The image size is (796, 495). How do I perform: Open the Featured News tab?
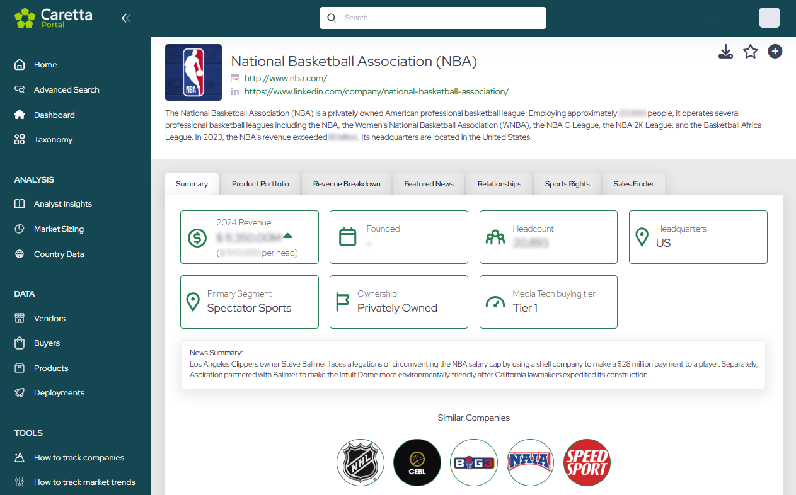pos(429,184)
